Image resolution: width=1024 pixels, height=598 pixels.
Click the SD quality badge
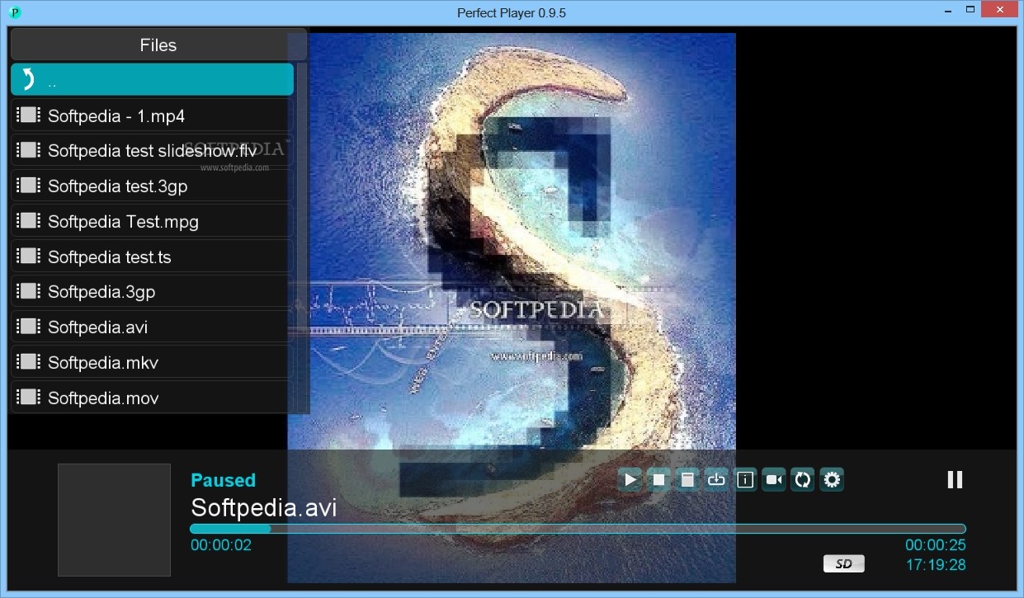844,564
